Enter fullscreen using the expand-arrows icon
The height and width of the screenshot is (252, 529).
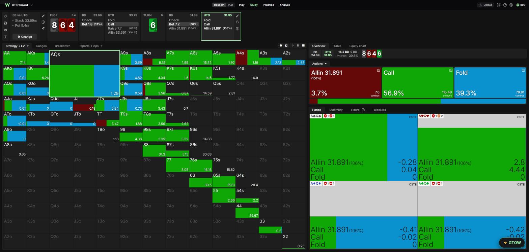tap(499, 5)
